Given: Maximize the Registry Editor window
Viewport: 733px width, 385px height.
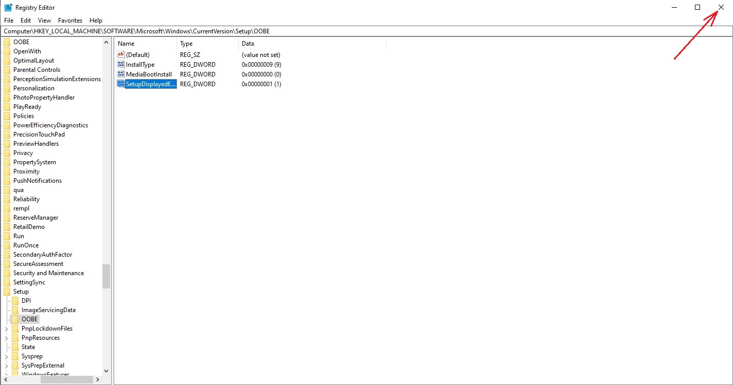Looking at the screenshot, I should (698, 7).
